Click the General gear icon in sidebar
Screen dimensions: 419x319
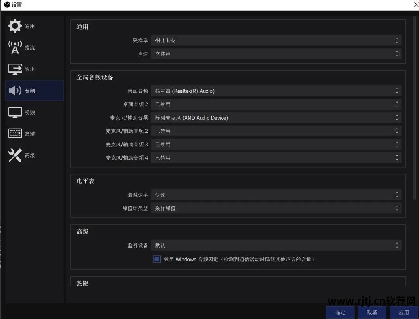click(x=15, y=26)
